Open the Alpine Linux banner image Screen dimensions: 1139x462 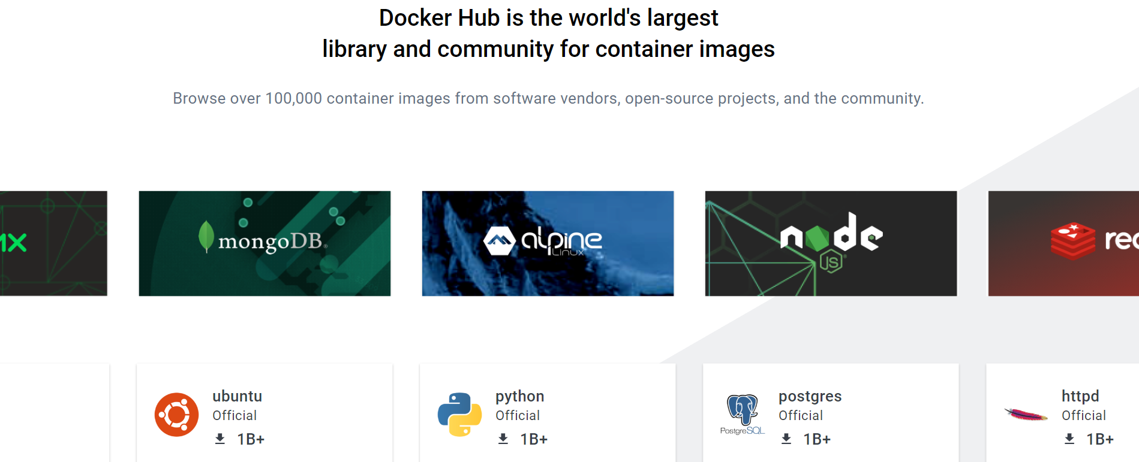[548, 243]
